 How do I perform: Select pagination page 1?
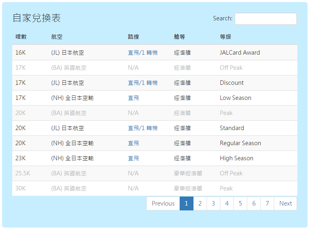point(187,203)
